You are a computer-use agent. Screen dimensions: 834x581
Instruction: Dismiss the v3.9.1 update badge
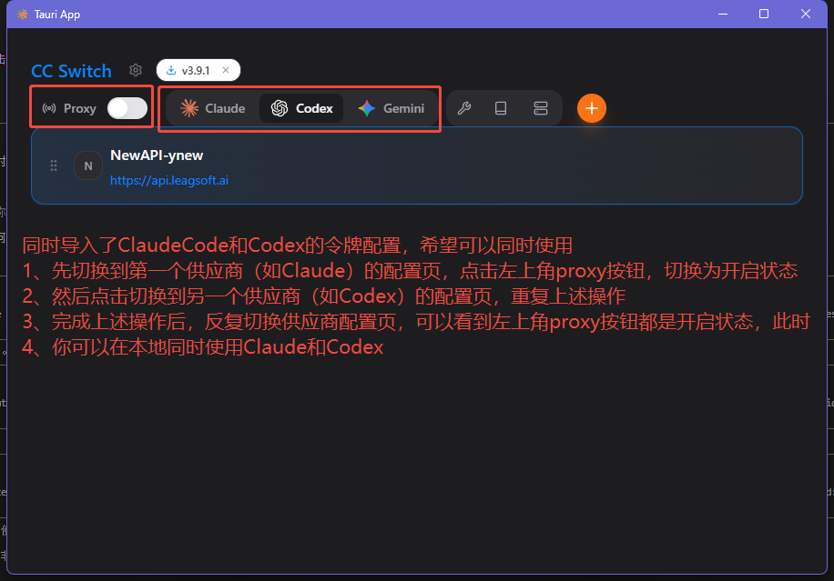pos(226,70)
